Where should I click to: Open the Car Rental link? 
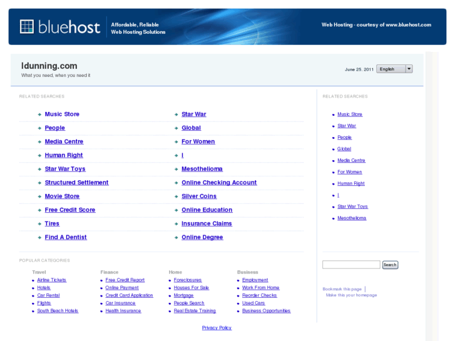[x=48, y=295]
